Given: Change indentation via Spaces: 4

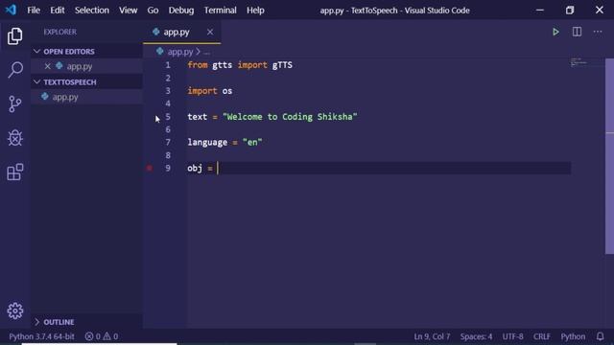Looking at the screenshot, I should click(476, 336).
